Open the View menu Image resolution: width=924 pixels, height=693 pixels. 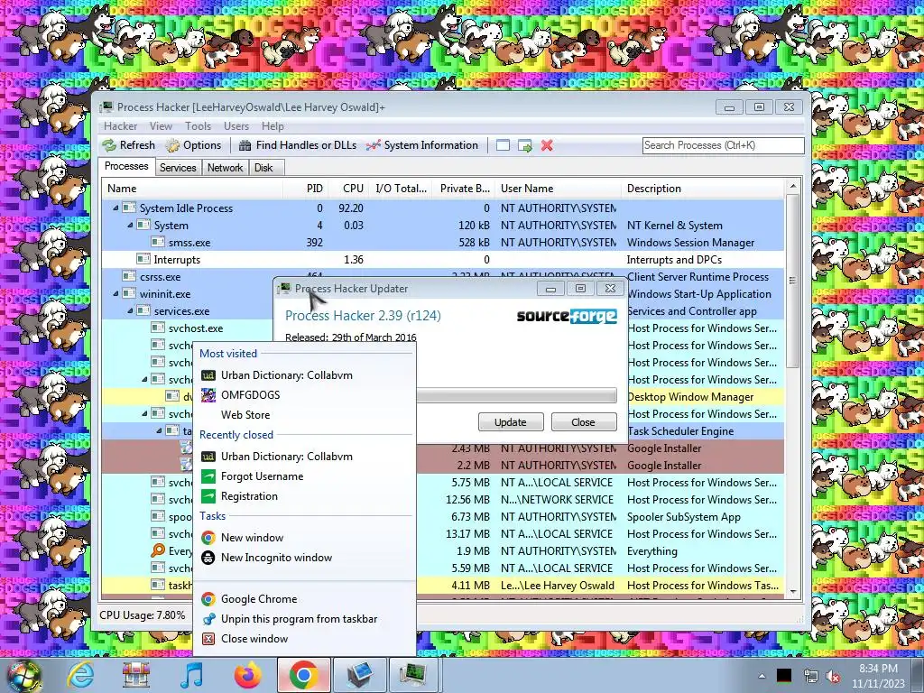pos(161,126)
